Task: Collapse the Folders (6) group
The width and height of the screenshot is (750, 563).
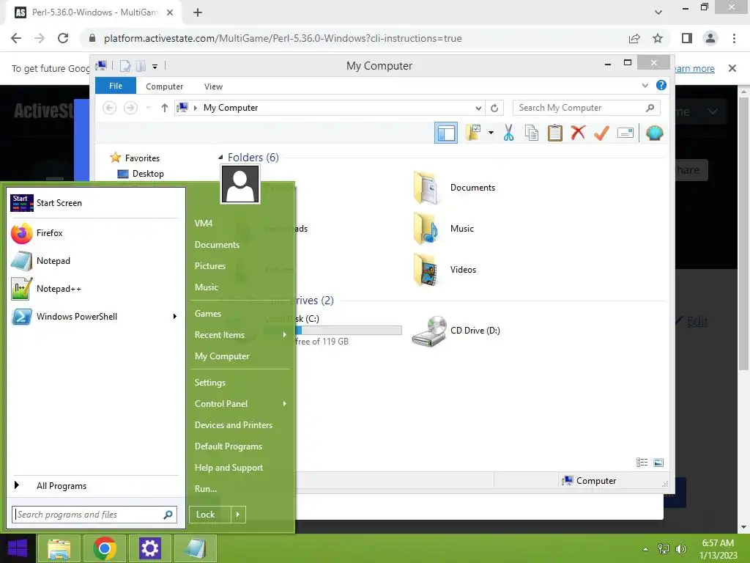Action: pos(220,157)
